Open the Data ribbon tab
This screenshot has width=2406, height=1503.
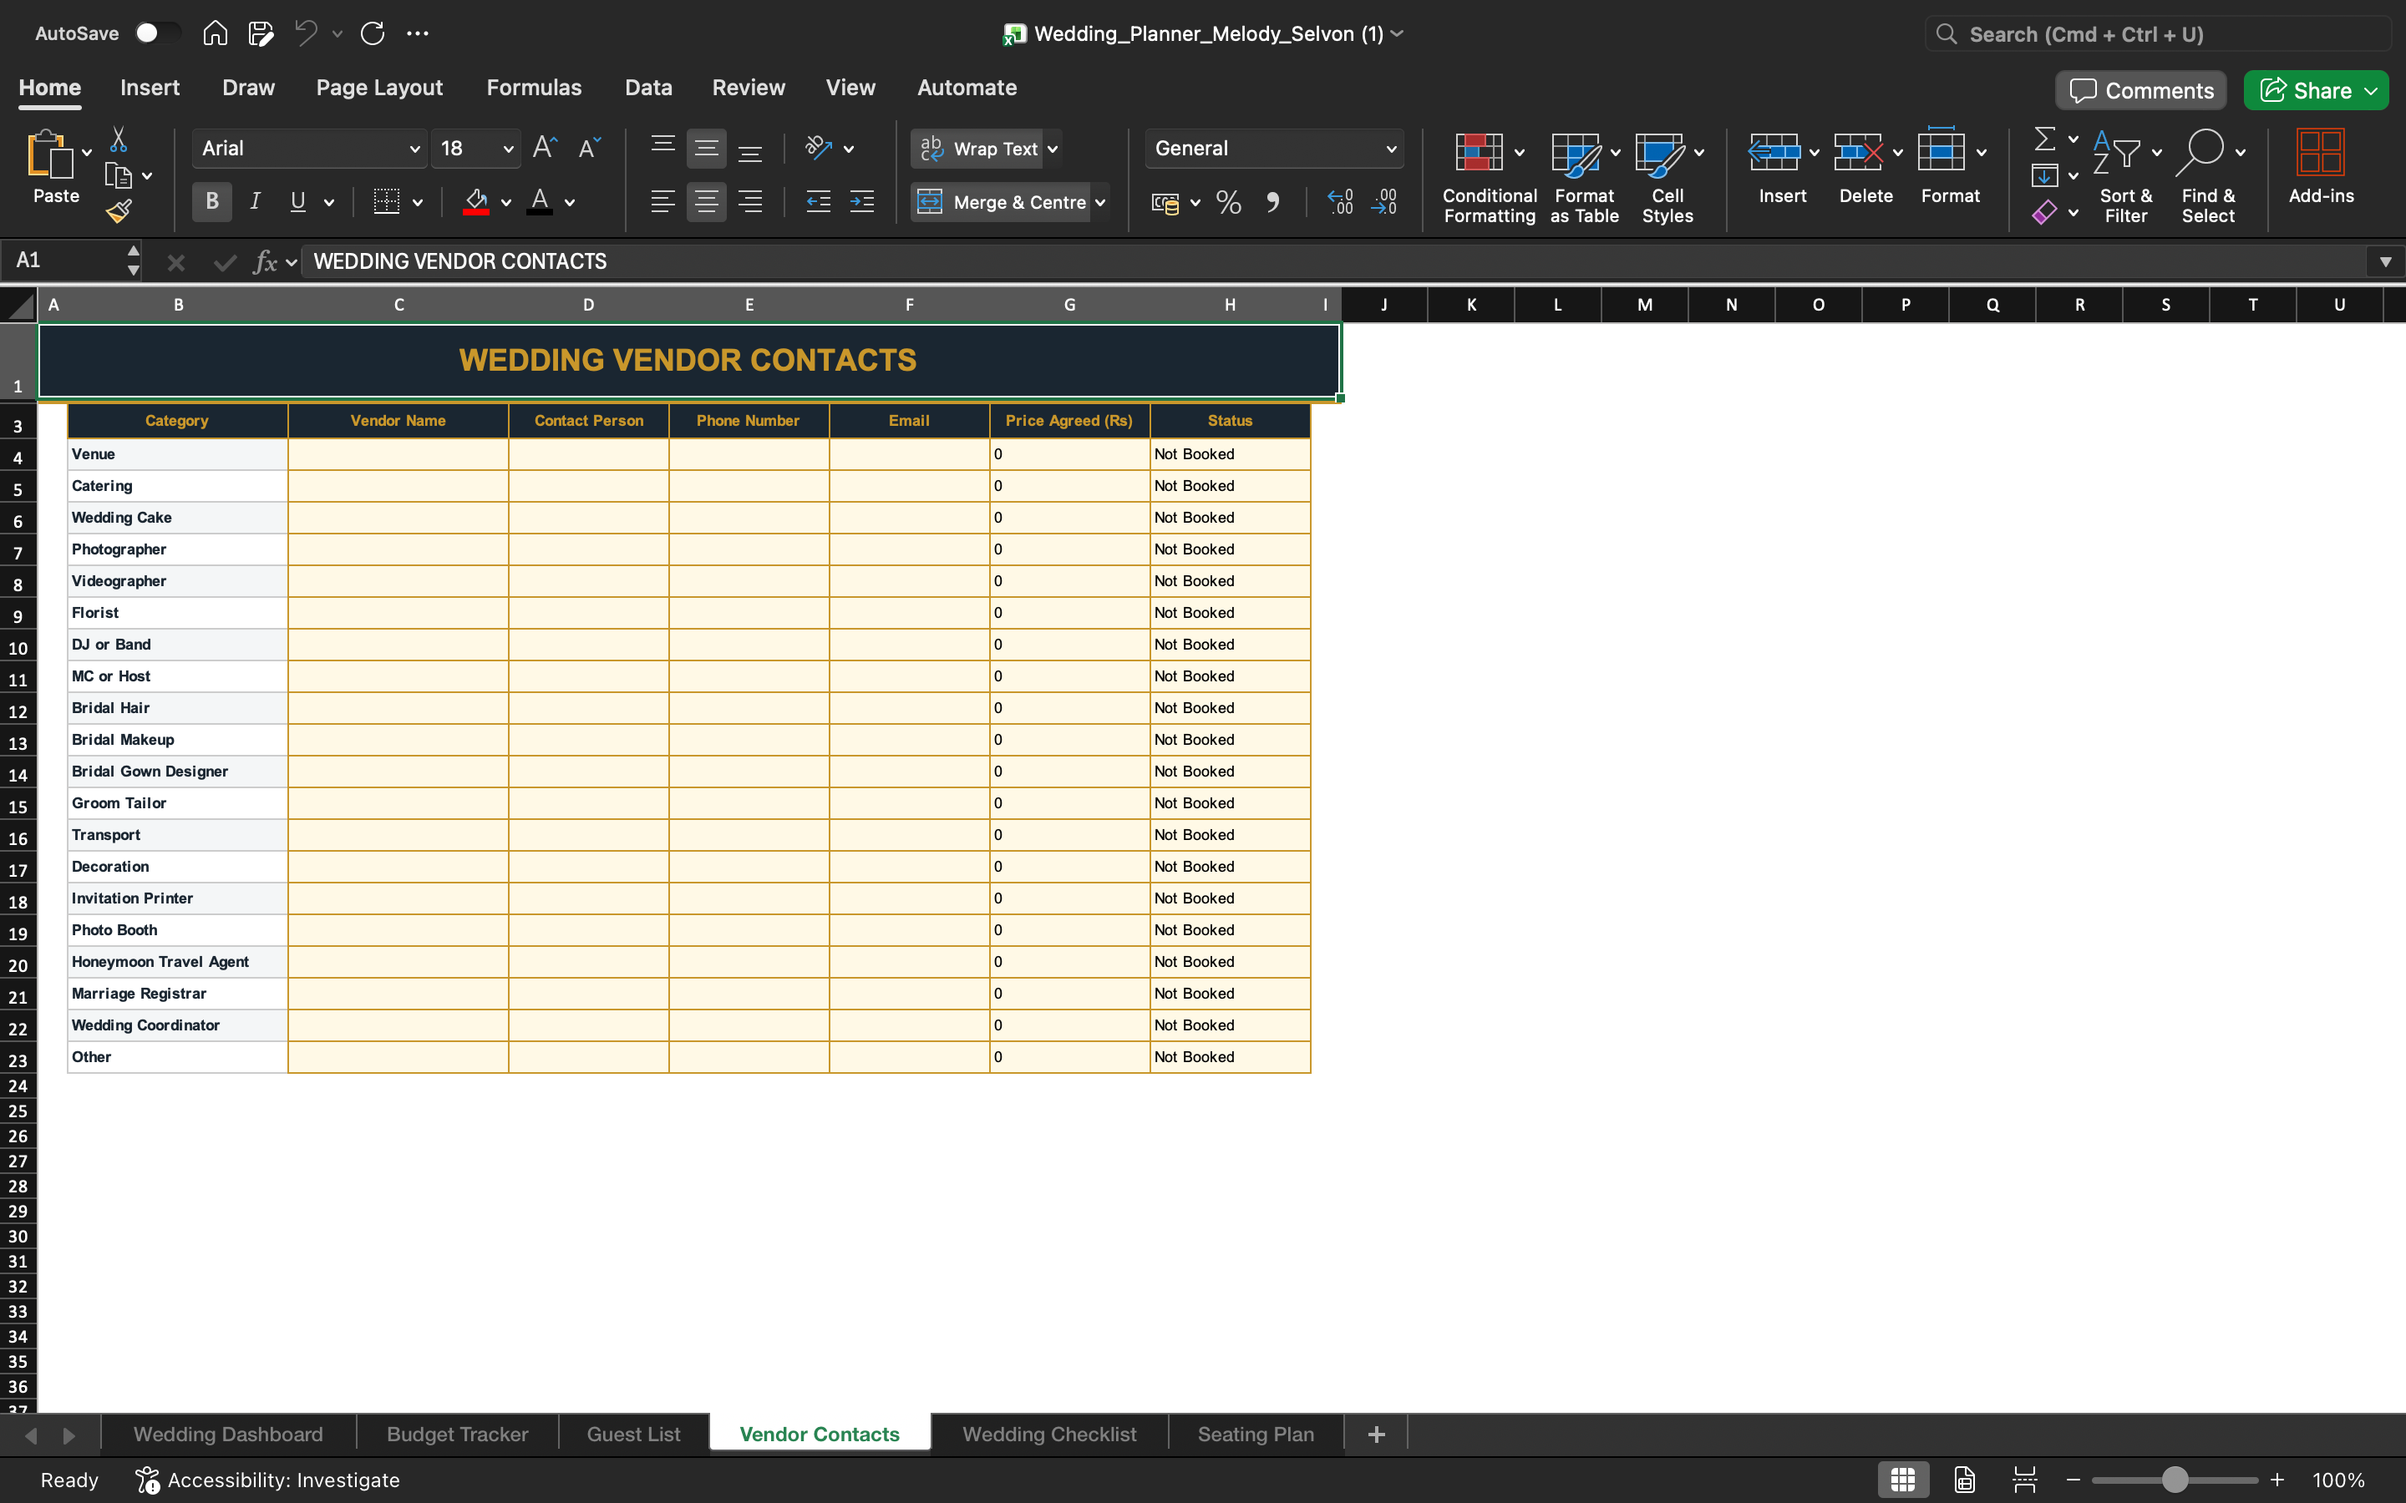point(648,88)
